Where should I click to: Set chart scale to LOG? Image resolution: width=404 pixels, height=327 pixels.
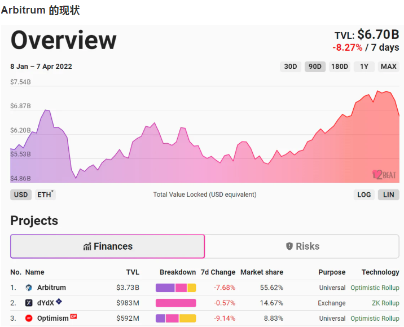pyautogui.click(x=364, y=195)
